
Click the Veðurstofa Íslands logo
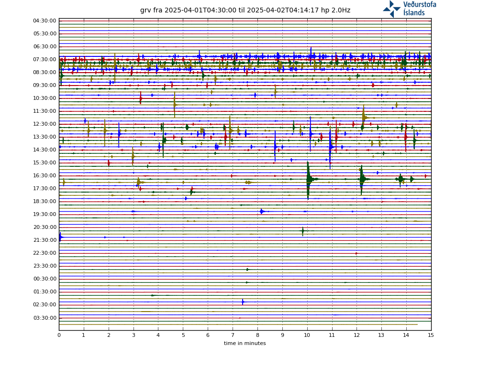[x=410, y=9]
